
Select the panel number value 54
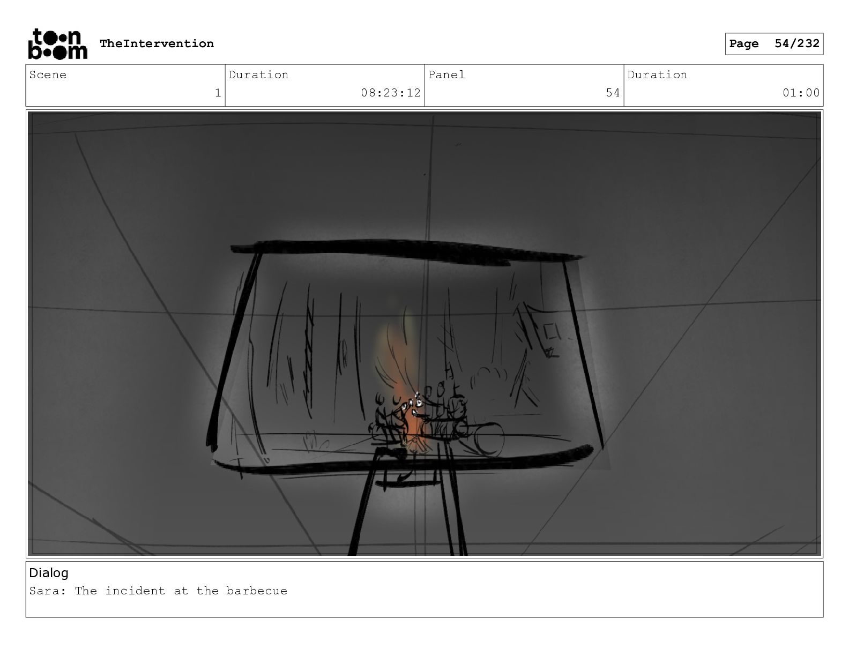pyautogui.click(x=613, y=93)
